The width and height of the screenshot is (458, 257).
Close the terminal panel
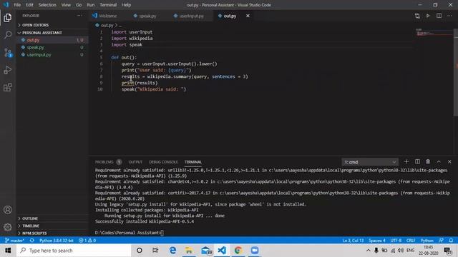click(449, 162)
